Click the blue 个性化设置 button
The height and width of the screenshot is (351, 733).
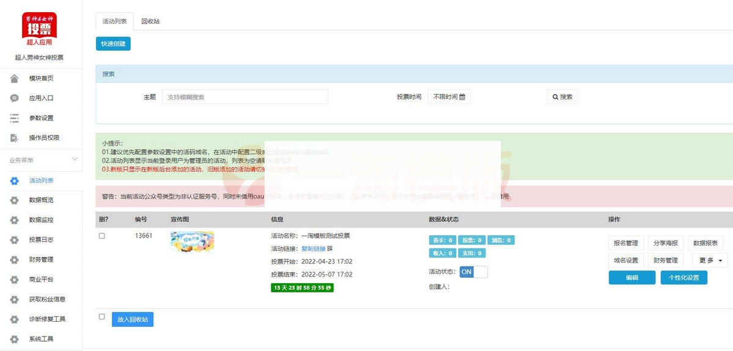(x=684, y=278)
